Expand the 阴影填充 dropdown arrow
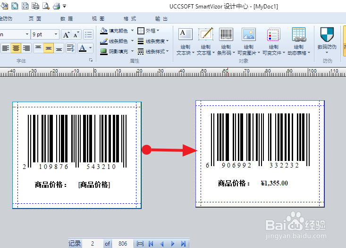The image size is (346, 248). 132,51
